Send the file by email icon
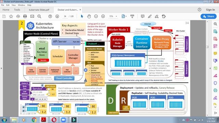Viewport: 219px width, 123px height. [x=32, y=16]
